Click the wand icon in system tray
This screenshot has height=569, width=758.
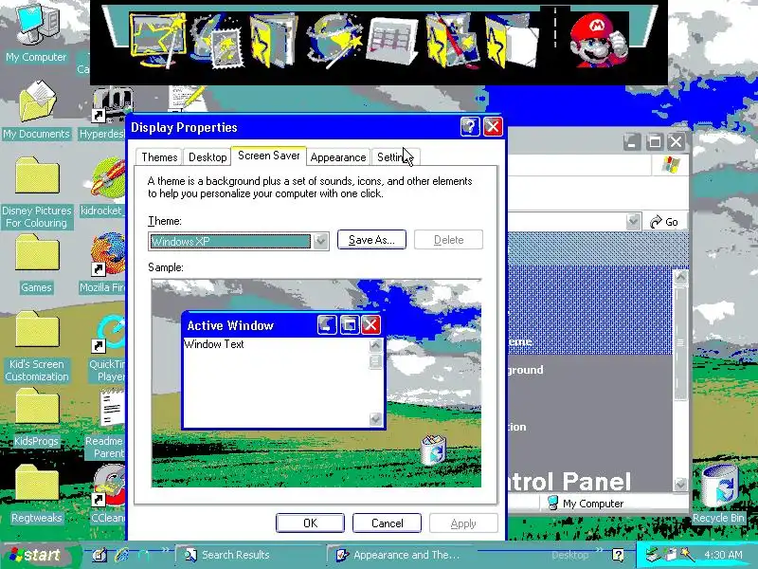click(686, 554)
